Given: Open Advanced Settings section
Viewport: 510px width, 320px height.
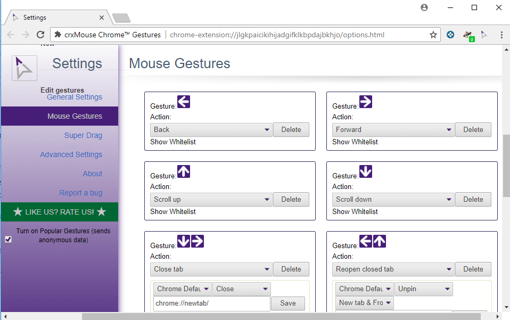Looking at the screenshot, I should [x=71, y=154].
